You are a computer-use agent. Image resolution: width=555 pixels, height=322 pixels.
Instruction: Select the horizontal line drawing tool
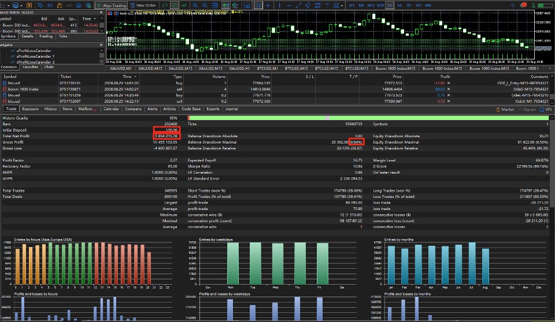point(289,5)
